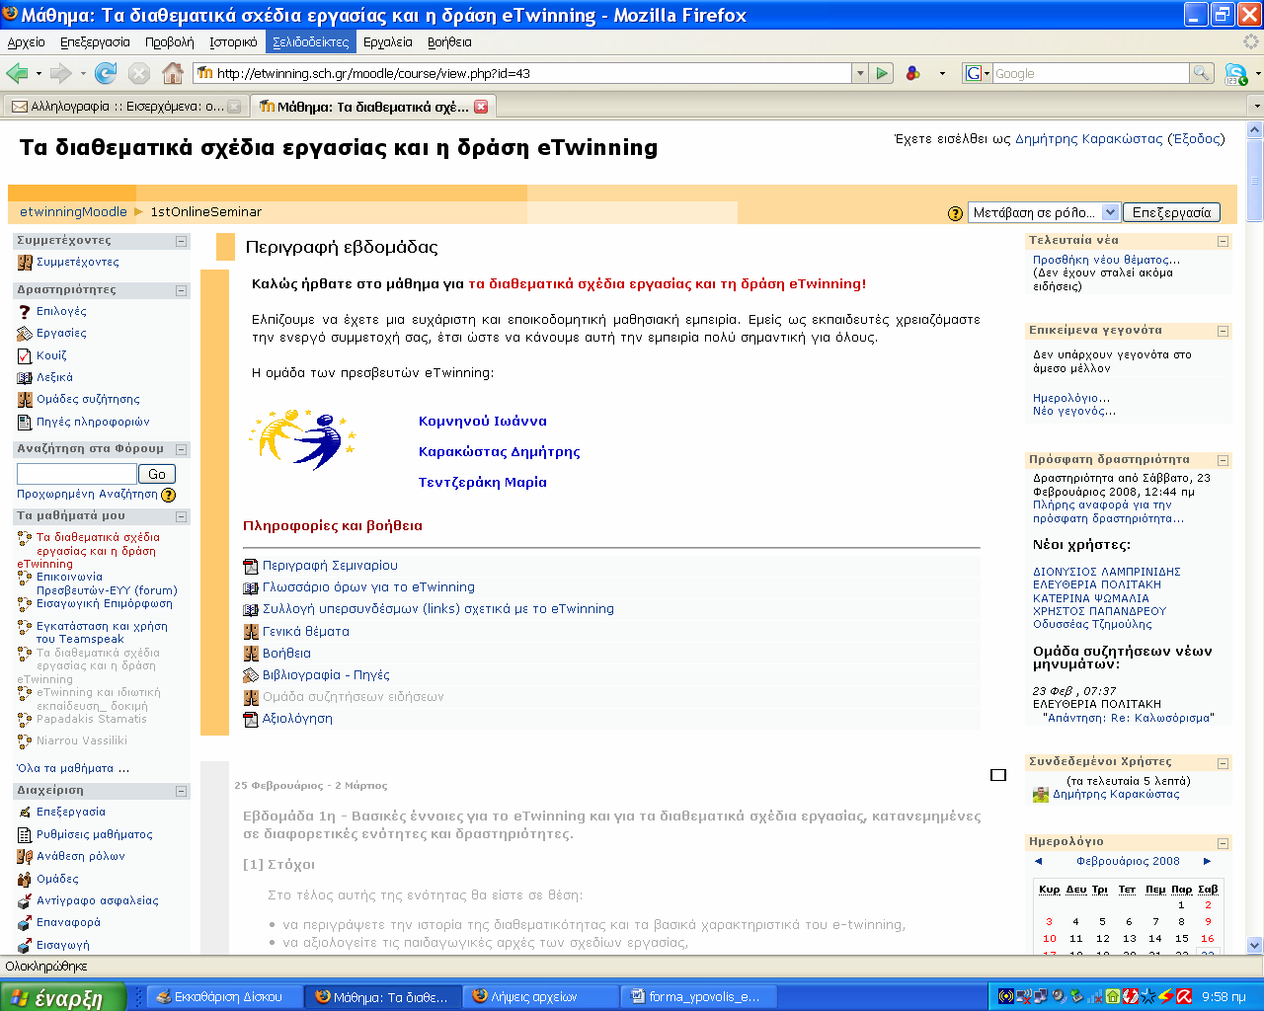Click the user avatar beside Δημήτρης Καρακώστας
The height and width of the screenshot is (1011, 1264).
(1041, 795)
